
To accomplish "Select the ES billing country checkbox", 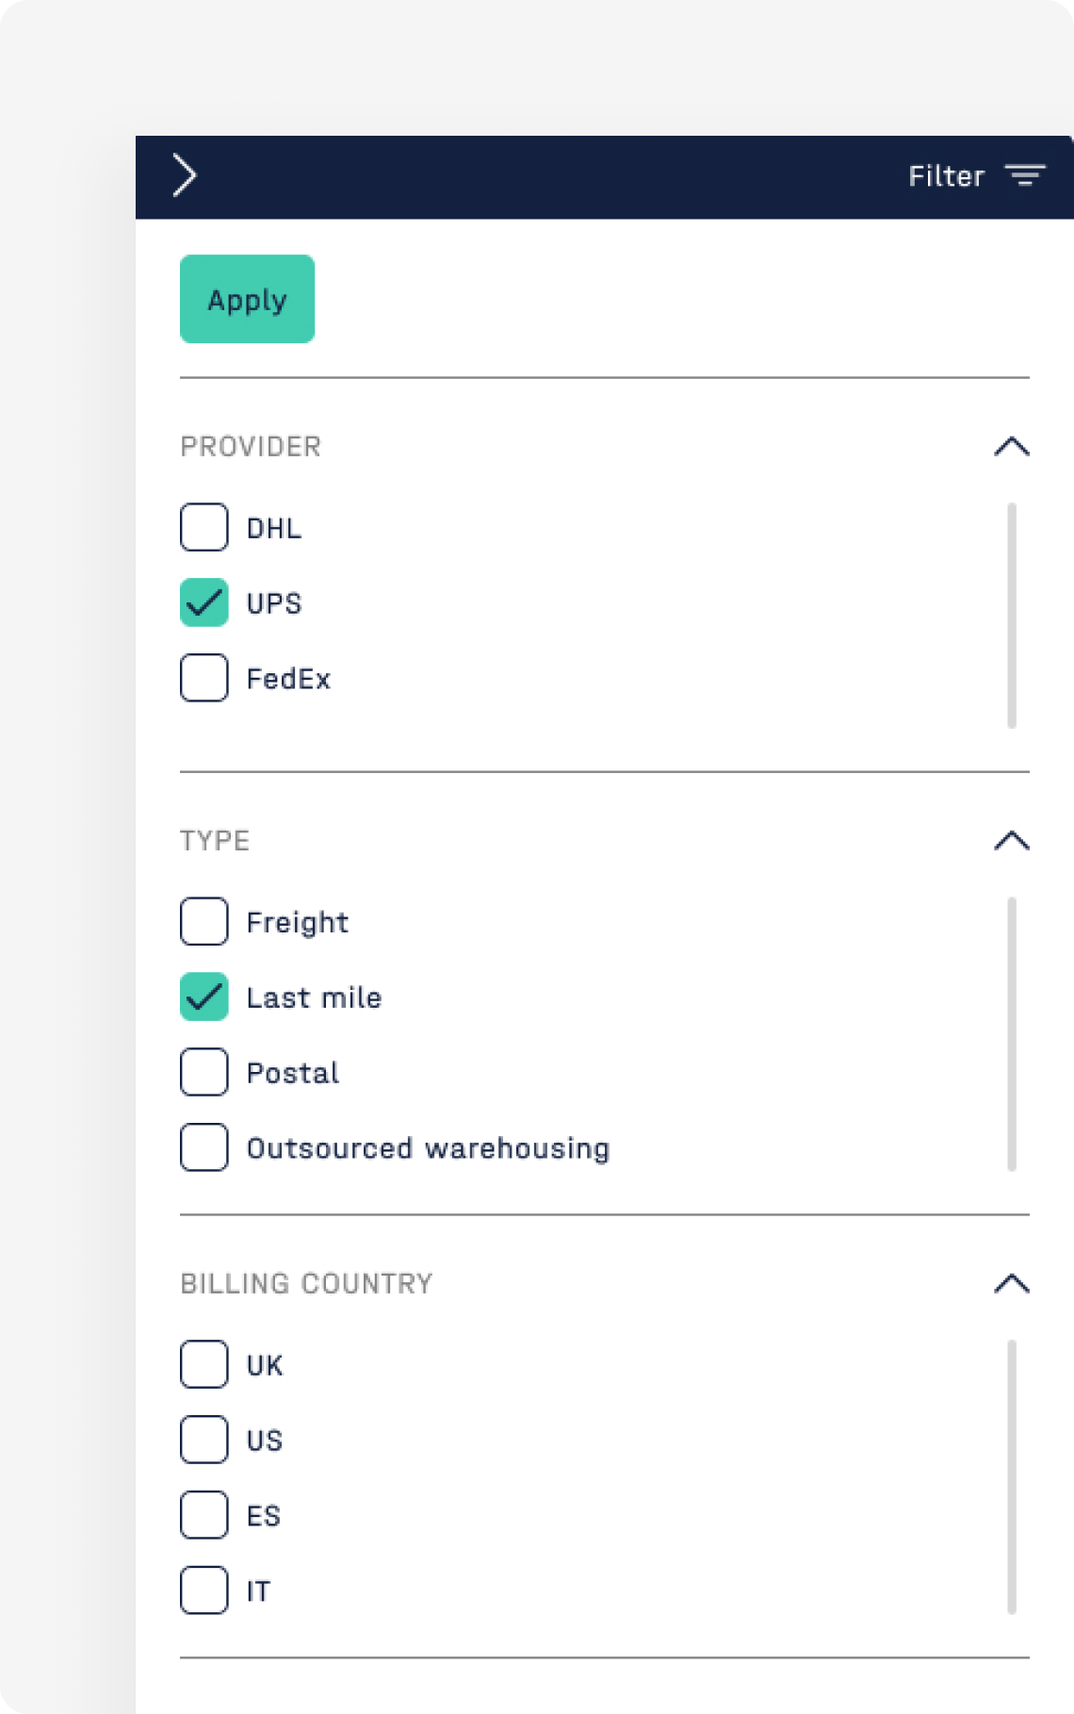I will point(204,1515).
